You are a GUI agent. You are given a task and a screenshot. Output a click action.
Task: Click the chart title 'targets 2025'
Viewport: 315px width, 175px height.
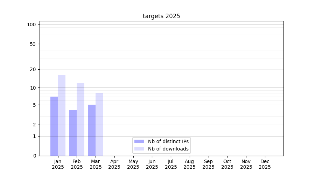point(161,16)
